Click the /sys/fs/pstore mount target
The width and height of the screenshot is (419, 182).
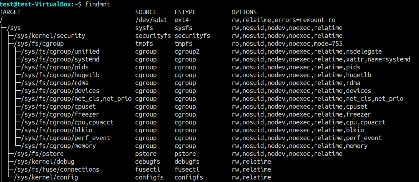pyautogui.click(x=39, y=154)
